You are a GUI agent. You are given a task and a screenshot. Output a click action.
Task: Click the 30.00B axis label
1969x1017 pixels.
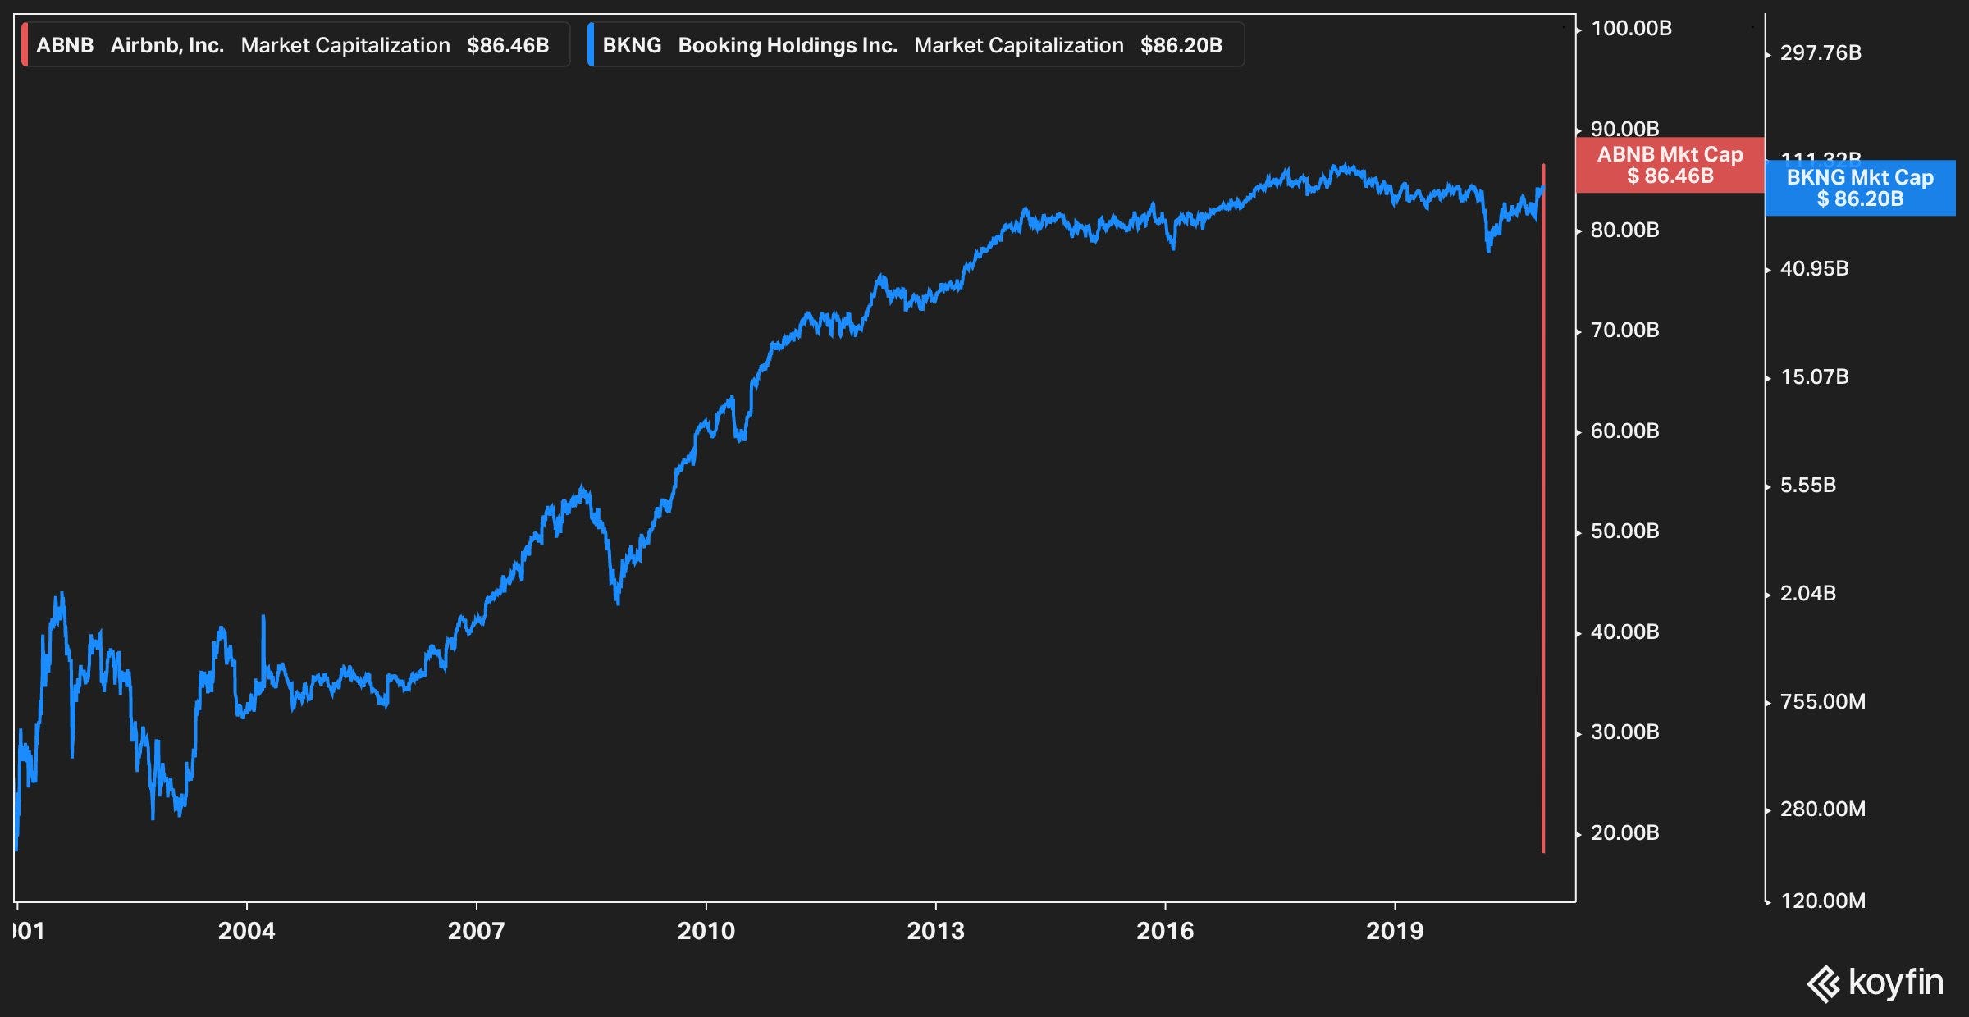click(1624, 732)
